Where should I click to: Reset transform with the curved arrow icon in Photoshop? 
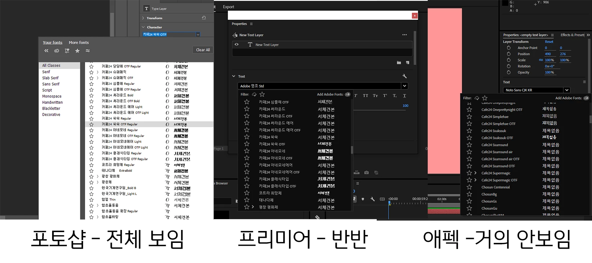pos(204,18)
